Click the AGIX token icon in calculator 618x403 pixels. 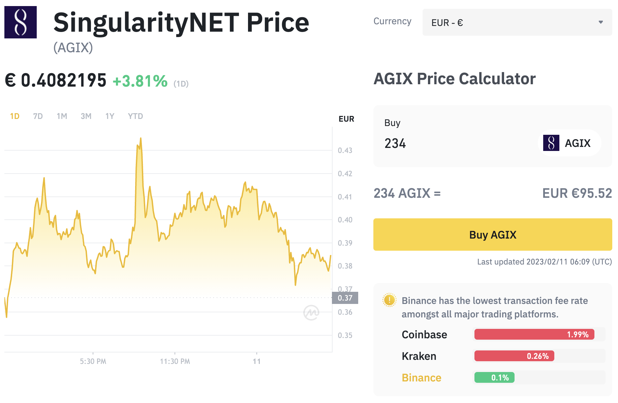pos(551,143)
